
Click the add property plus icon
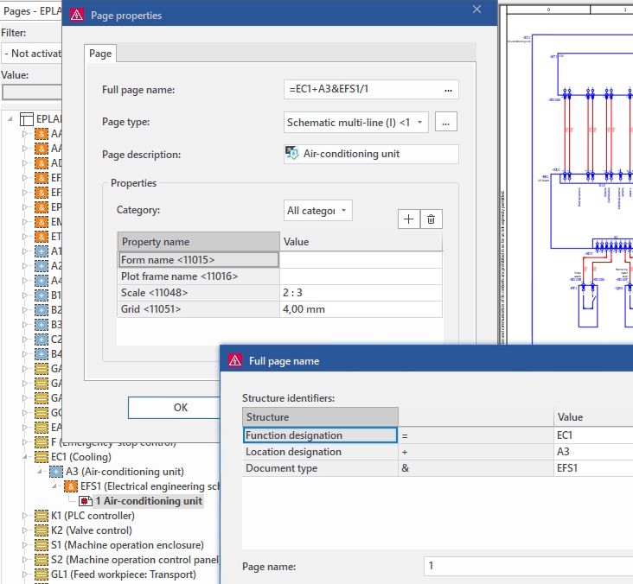pyautogui.click(x=409, y=219)
